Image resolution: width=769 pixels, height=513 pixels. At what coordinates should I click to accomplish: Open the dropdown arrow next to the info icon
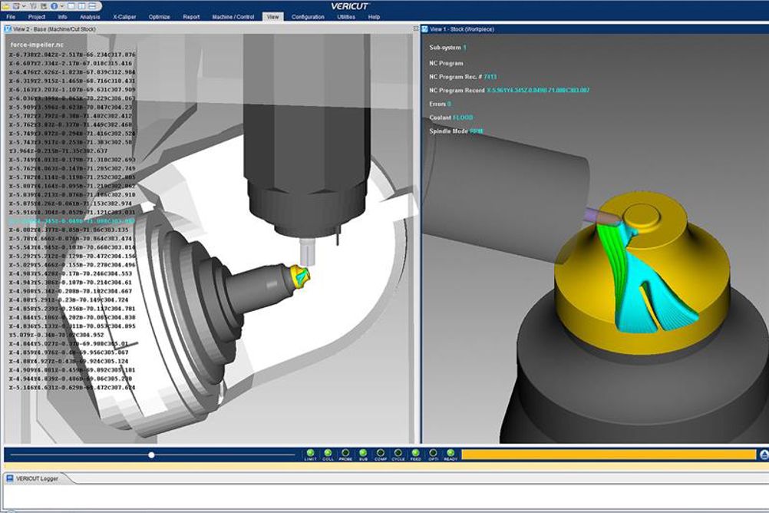(61, 6)
